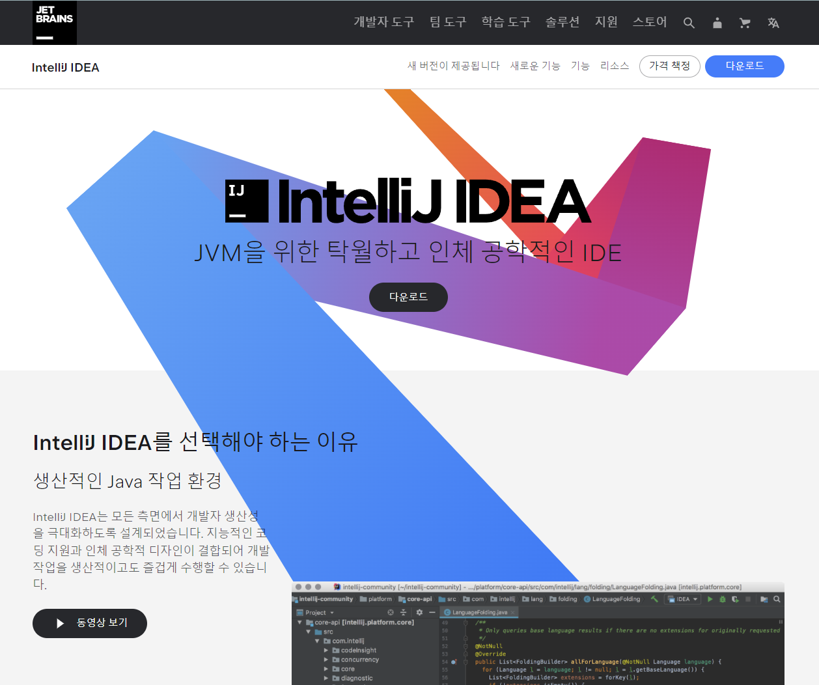Open the 지원 menu
The width and height of the screenshot is (819, 685).
coord(606,22)
